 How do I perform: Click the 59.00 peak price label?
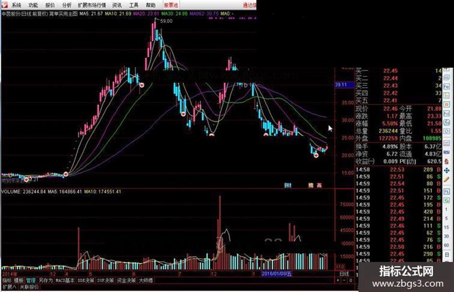(x=166, y=21)
